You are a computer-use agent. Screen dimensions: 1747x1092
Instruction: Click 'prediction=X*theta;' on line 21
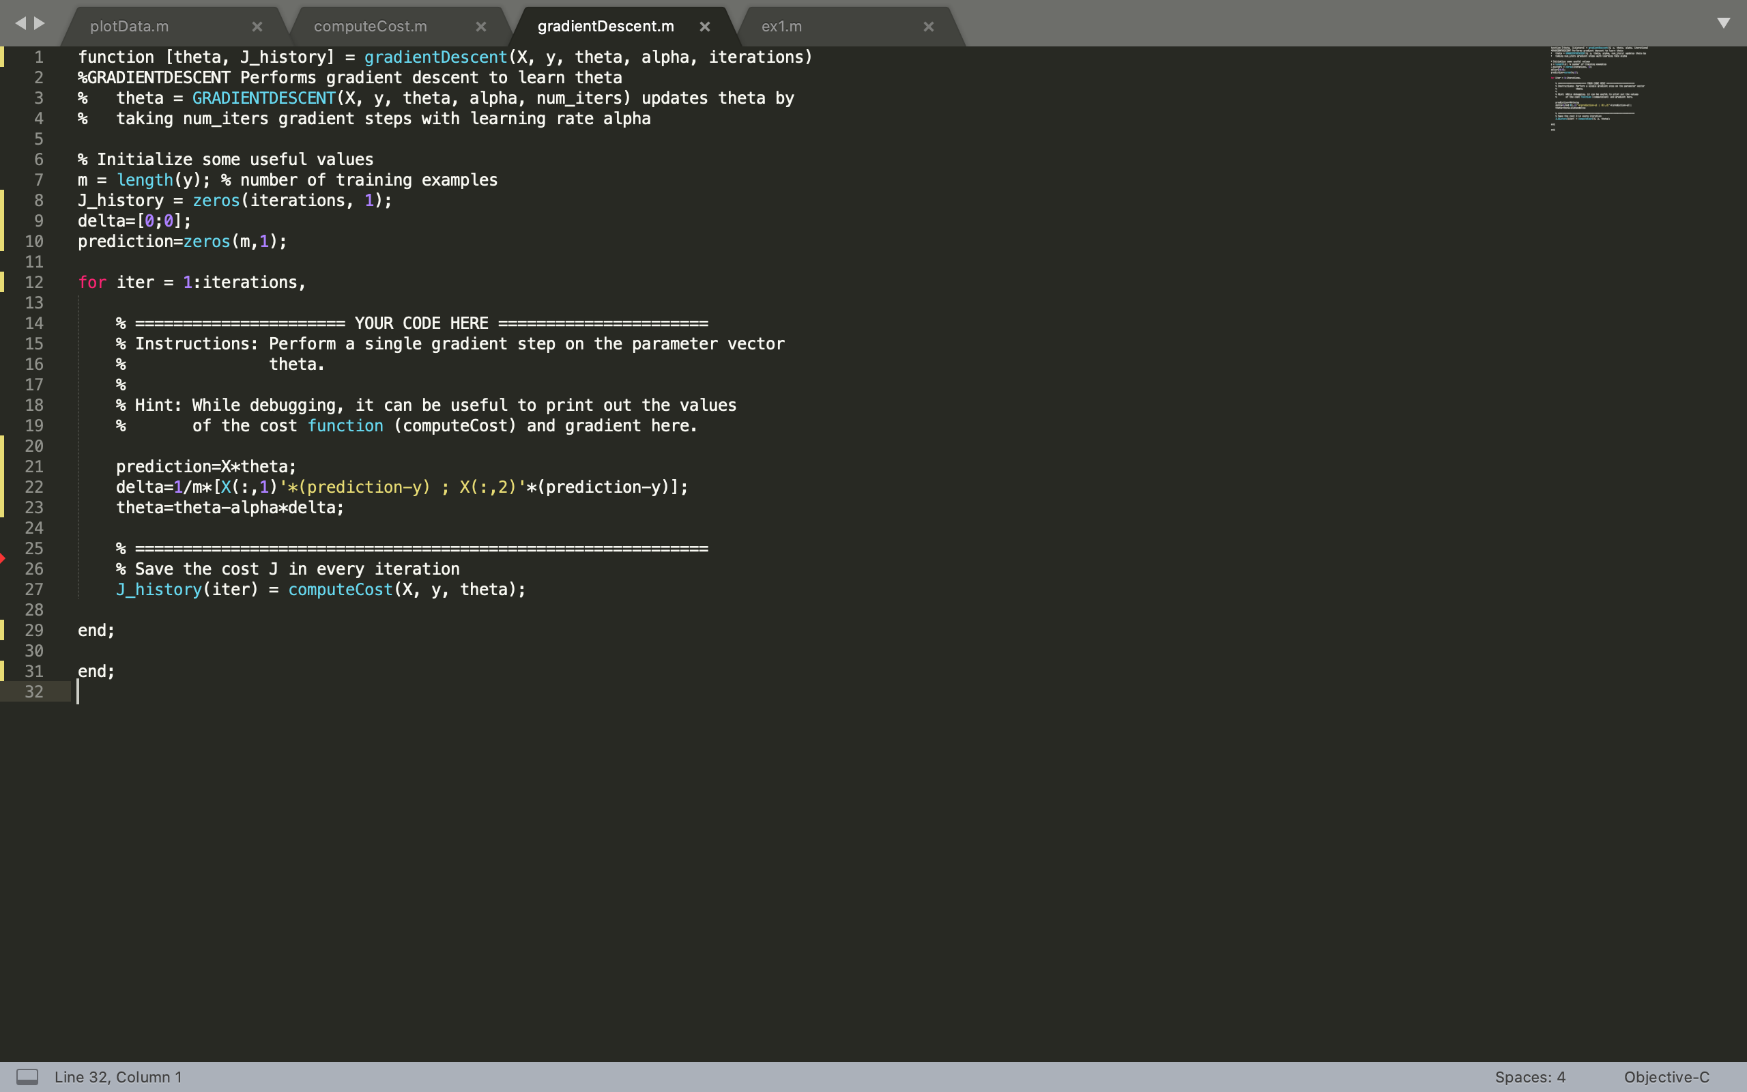(207, 467)
